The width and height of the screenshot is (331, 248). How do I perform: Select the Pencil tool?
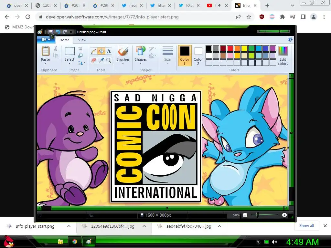93,51
